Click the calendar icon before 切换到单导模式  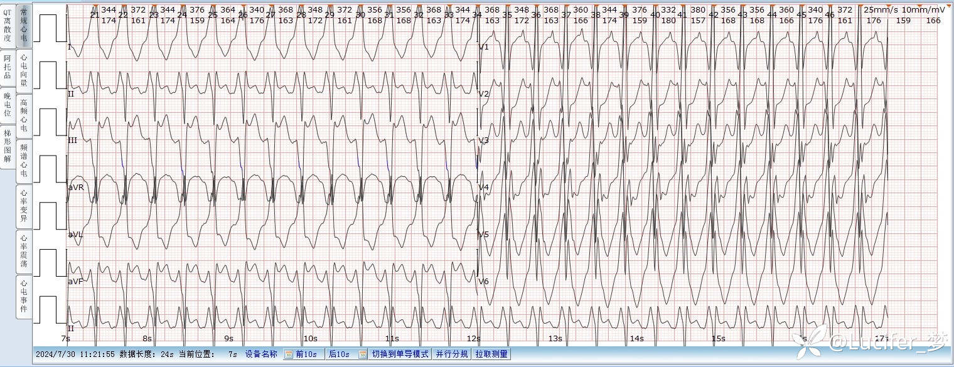(363, 354)
